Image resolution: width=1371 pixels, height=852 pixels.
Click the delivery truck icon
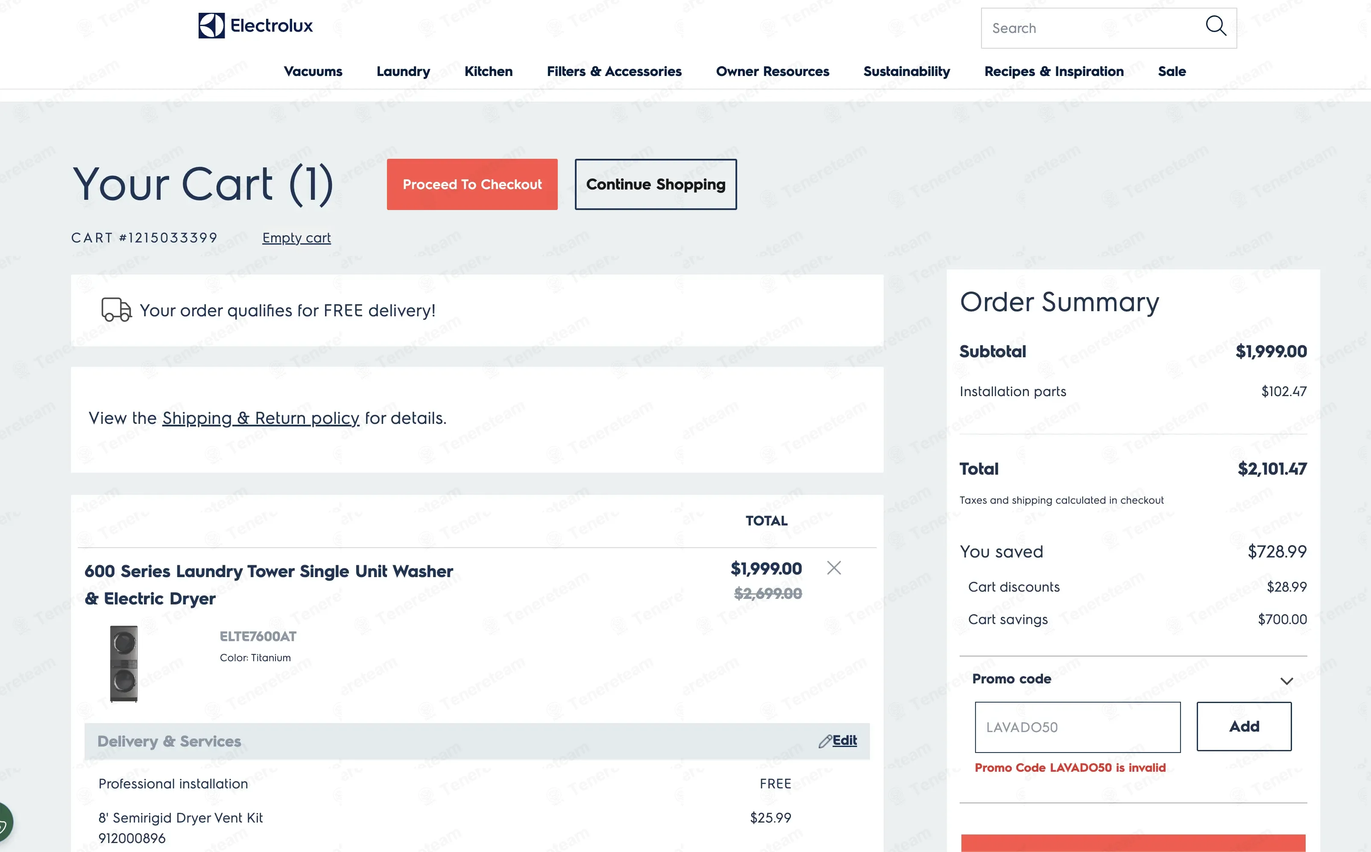pyautogui.click(x=116, y=310)
